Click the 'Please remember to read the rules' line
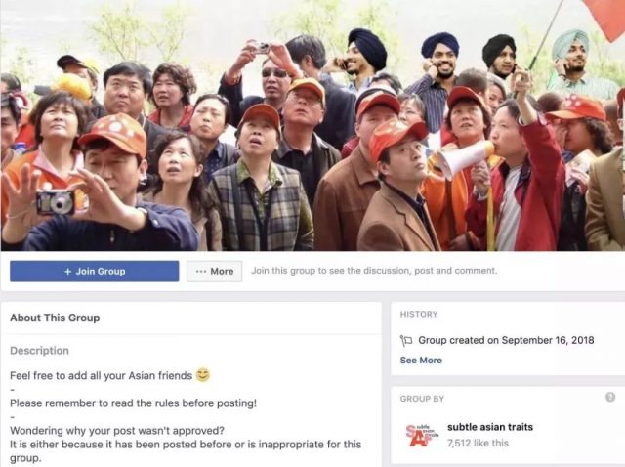 pyautogui.click(x=133, y=403)
